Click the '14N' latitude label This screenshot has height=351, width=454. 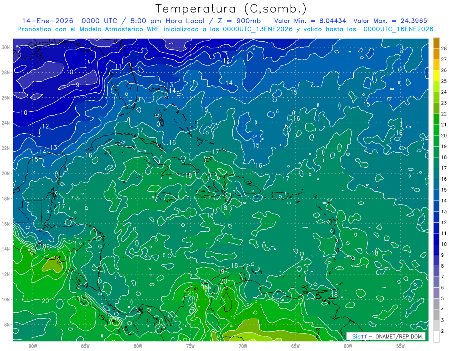pos(6,249)
